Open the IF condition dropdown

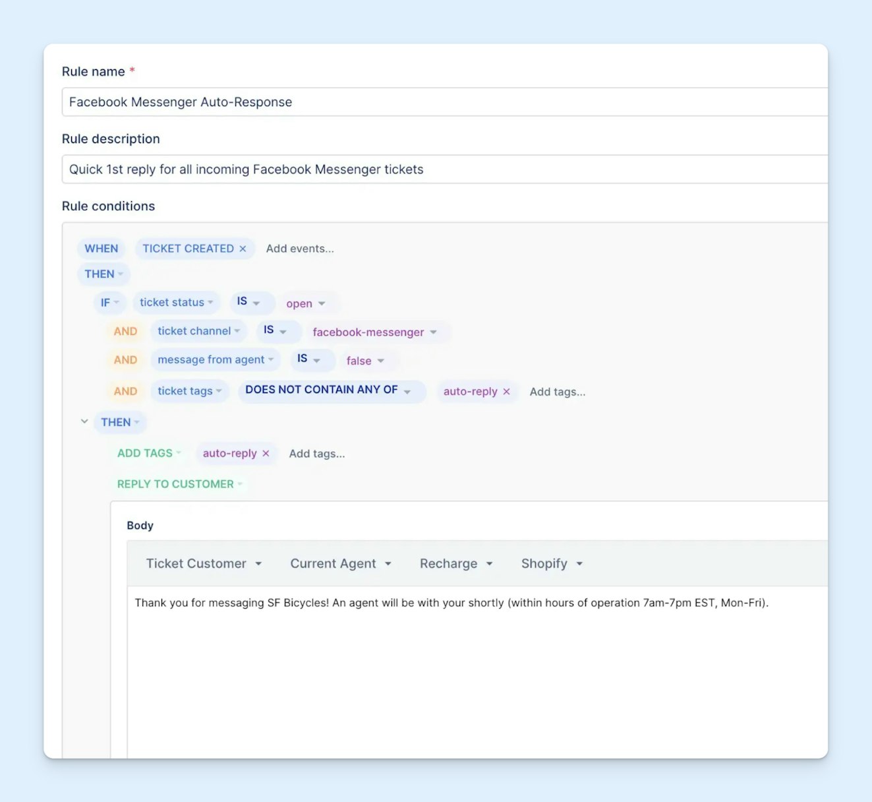109,302
